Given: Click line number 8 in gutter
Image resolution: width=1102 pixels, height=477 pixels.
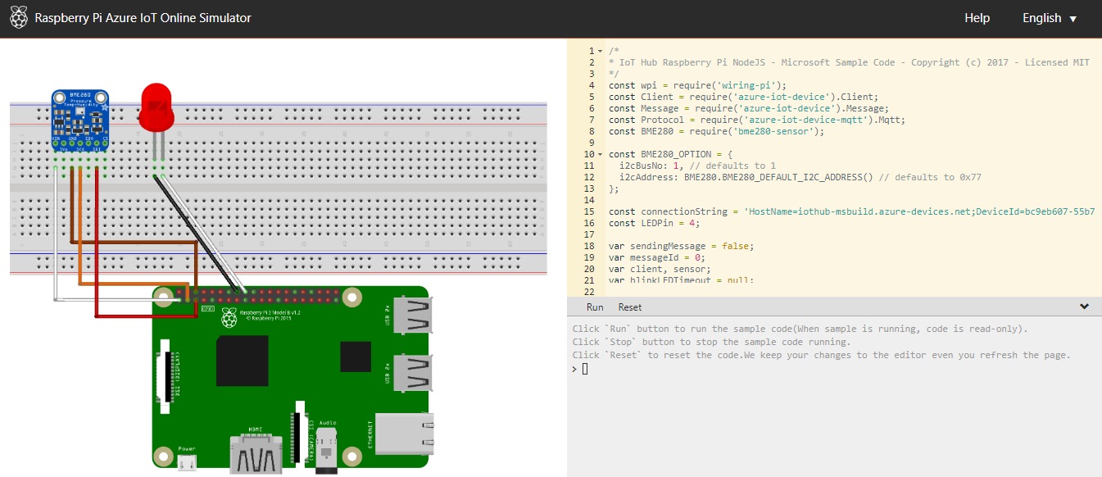Looking at the screenshot, I should (x=592, y=131).
